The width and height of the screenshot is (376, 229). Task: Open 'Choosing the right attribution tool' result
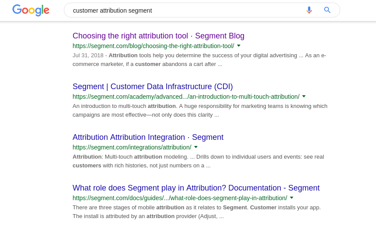coord(159,36)
